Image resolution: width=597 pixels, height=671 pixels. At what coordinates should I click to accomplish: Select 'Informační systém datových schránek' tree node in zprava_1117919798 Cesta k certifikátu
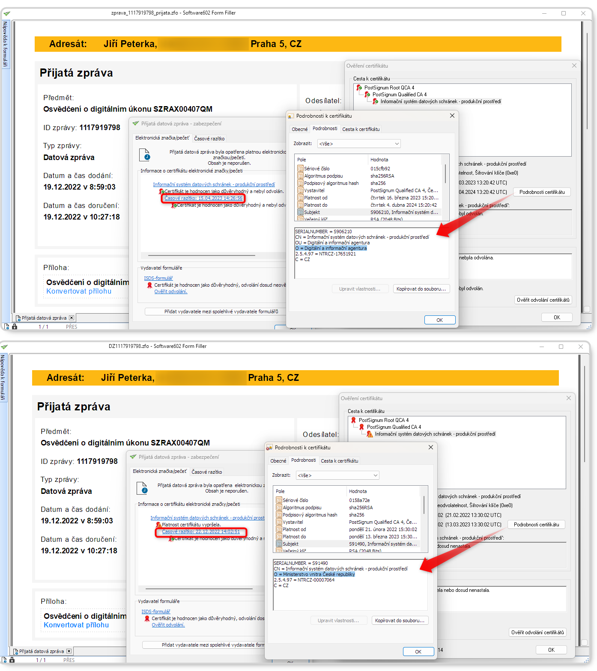(441, 101)
